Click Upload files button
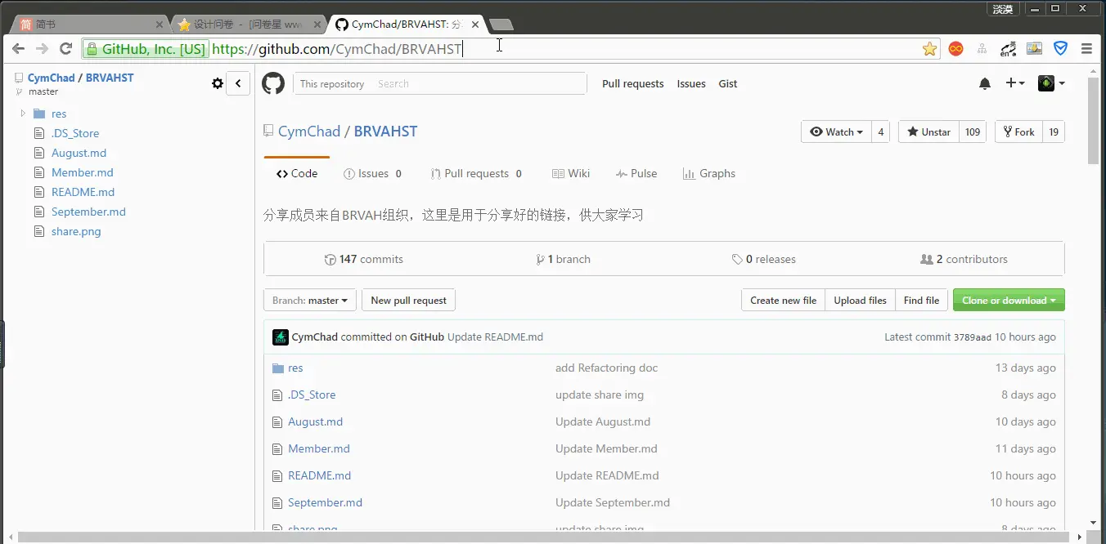Viewport: 1106px width, 544px height. click(x=860, y=301)
